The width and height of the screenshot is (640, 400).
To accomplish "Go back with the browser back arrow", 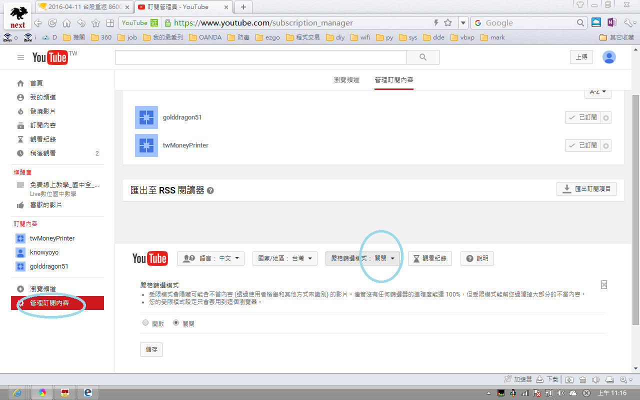I will pos(38,23).
